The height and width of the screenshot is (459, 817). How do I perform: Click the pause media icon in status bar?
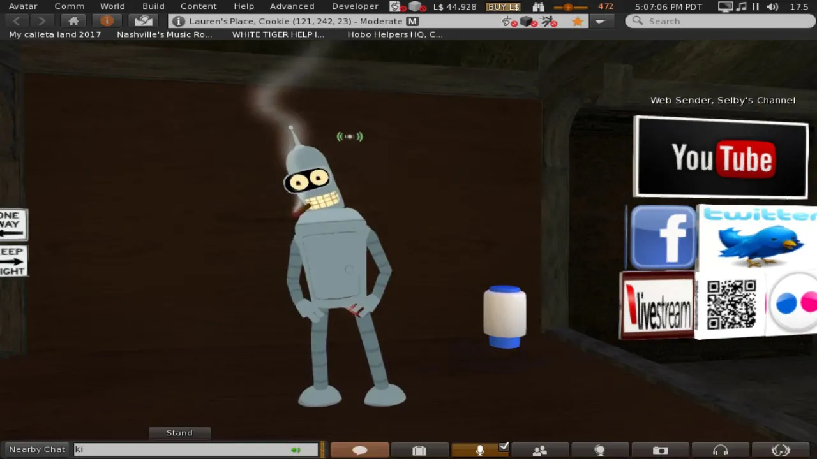point(756,6)
